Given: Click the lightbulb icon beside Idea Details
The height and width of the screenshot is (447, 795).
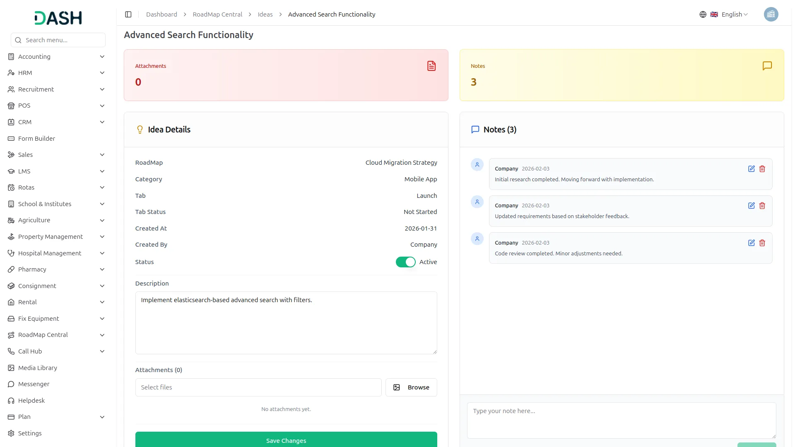Looking at the screenshot, I should point(140,129).
